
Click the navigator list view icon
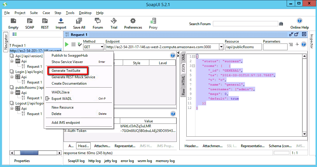(x=15, y=34)
